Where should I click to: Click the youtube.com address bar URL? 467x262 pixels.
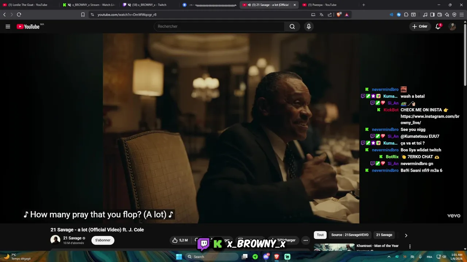pos(127,15)
